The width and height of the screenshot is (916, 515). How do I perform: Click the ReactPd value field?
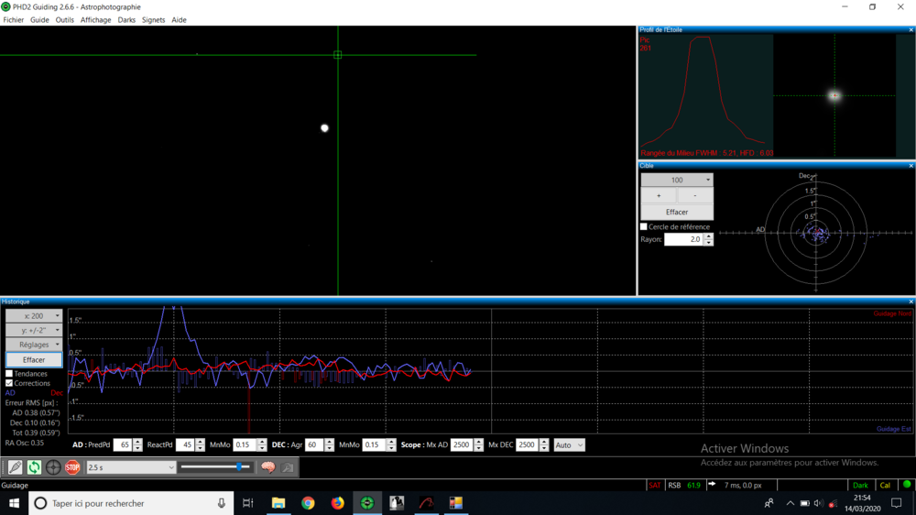point(185,444)
